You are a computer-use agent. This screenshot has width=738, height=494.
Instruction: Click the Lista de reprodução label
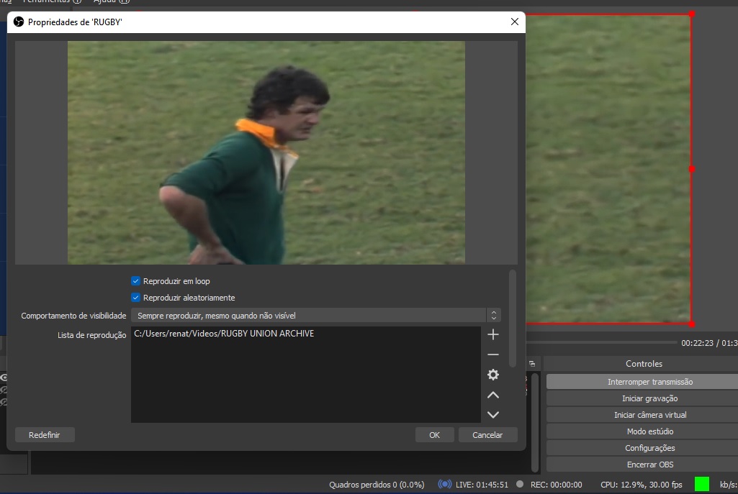pos(91,335)
